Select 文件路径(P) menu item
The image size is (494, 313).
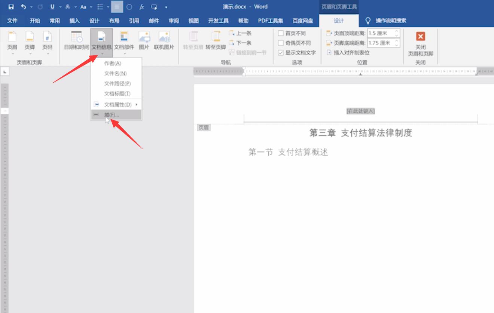tap(116, 84)
